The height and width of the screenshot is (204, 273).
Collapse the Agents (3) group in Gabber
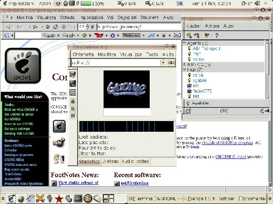[185, 43]
